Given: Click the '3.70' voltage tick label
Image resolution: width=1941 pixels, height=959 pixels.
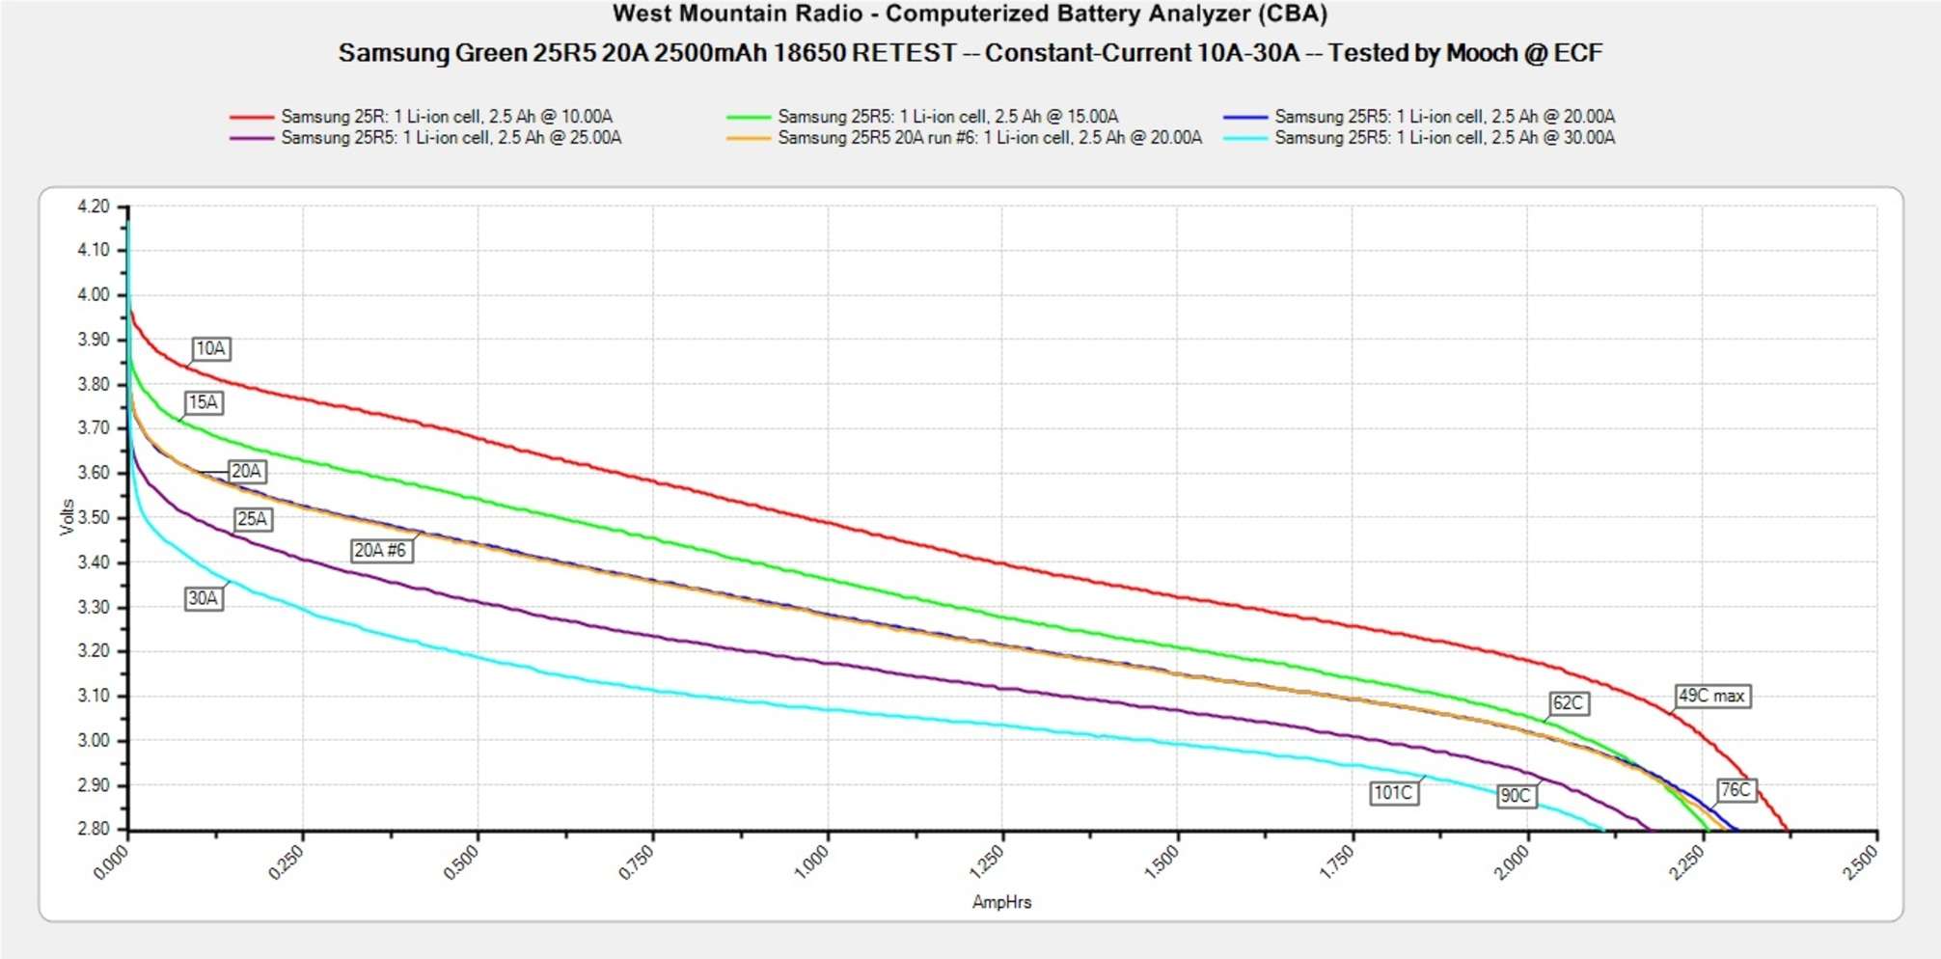Looking at the screenshot, I should coord(94,428).
